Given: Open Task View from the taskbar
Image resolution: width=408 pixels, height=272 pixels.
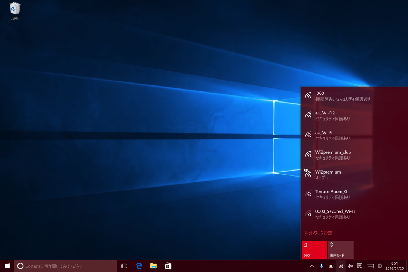Looking at the screenshot, I should [x=124, y=266].
